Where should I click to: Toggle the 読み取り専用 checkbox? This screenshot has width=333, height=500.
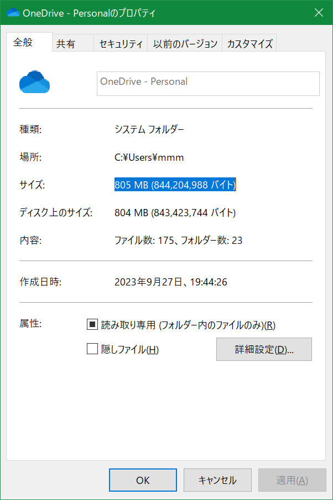coord(92,325)
